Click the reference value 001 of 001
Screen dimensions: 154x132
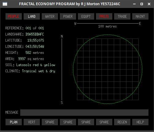click(35, 28)
